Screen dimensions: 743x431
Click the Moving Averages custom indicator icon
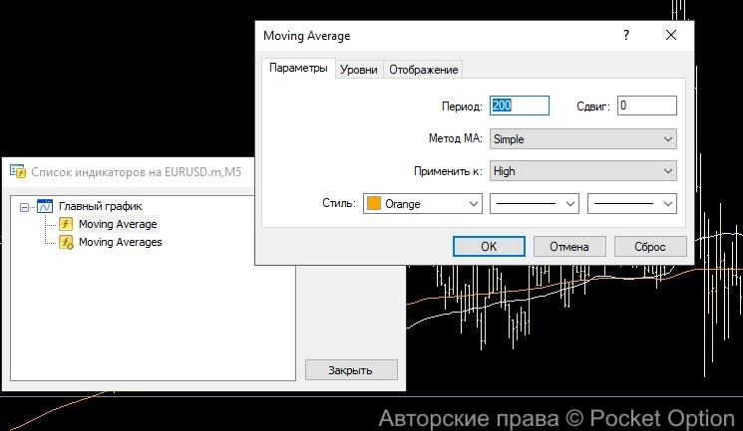point(66,242)
